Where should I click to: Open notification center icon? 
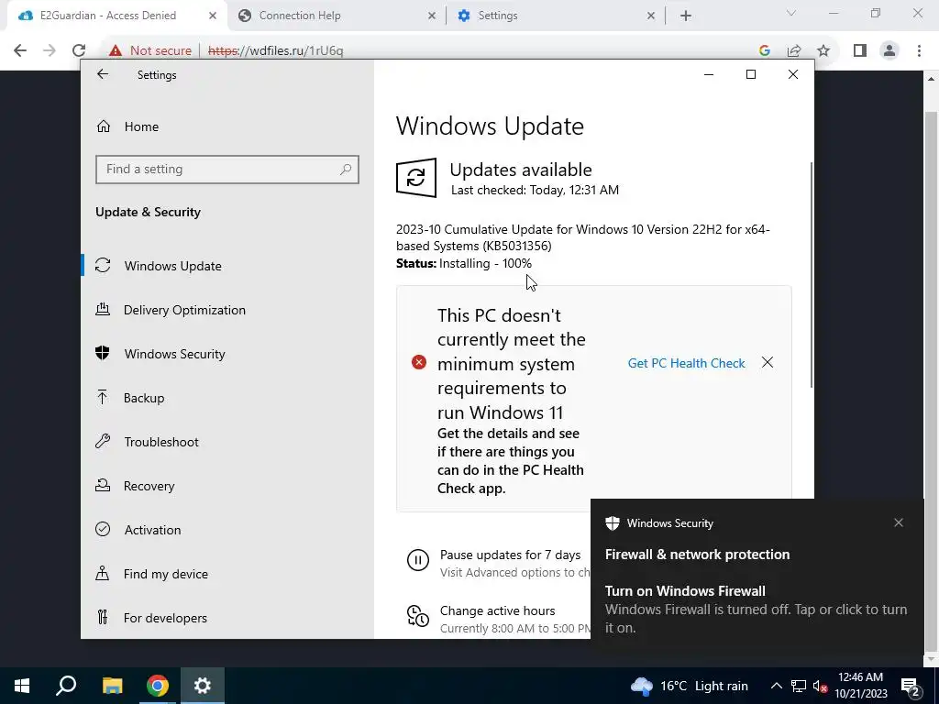[911, 686]
